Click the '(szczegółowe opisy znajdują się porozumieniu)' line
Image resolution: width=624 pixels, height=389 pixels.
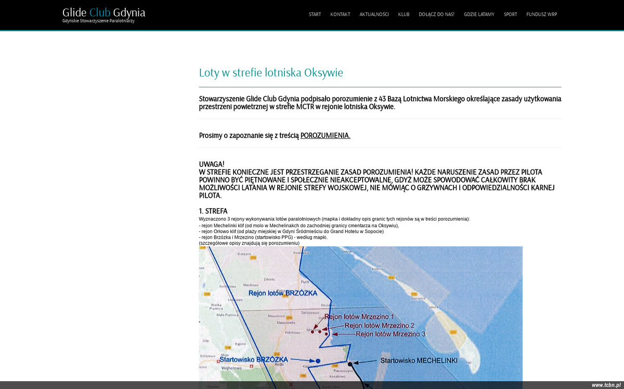(249, 243)
